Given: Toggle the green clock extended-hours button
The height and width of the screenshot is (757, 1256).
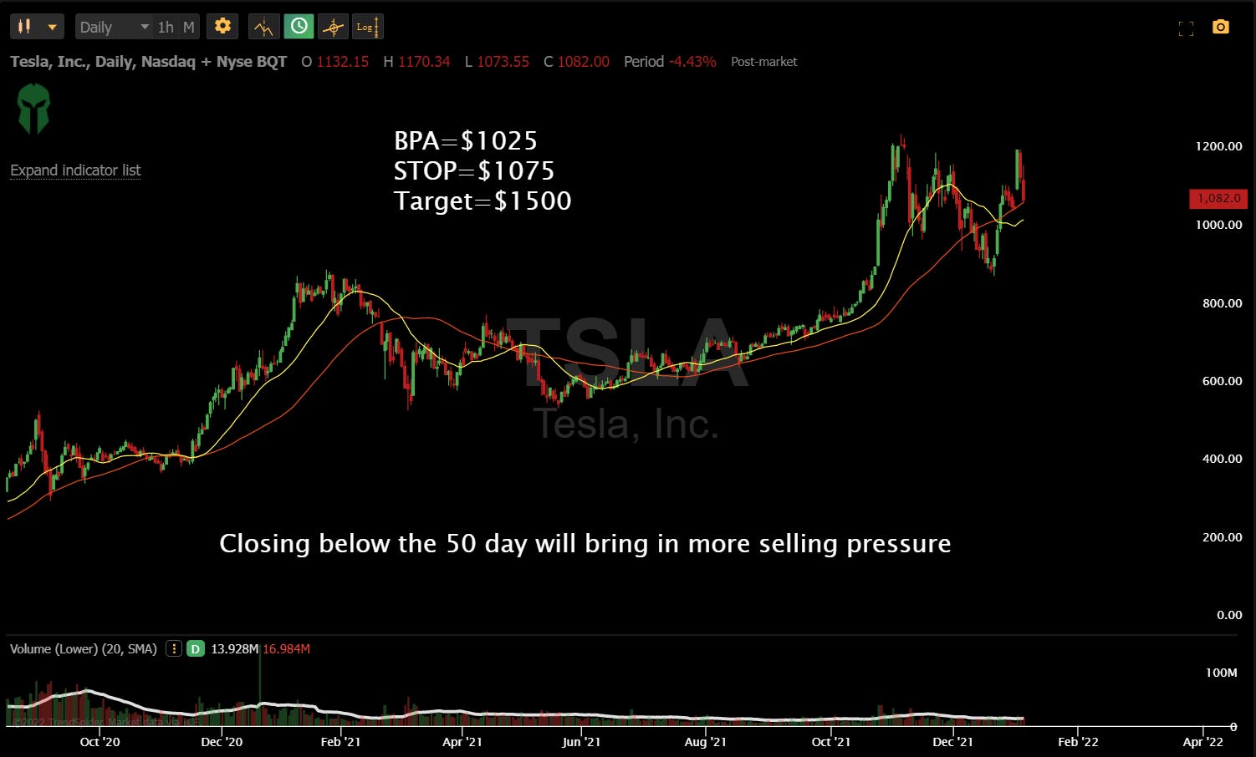Looking at the screenshot, I should 299,27.
